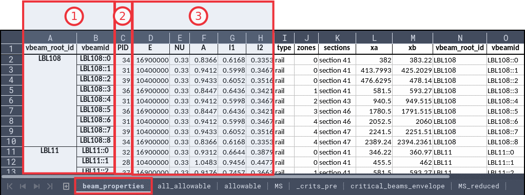Go to previous sheet arrow

click(x=23, y=186)
